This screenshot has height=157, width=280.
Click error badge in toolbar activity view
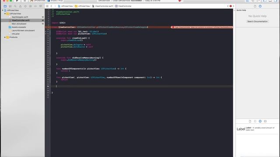pyautogui.click(x=180, y=1)
